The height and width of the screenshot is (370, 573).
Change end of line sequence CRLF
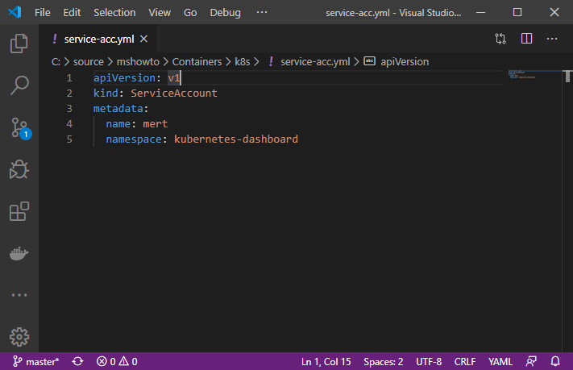[x=465, y=362]
